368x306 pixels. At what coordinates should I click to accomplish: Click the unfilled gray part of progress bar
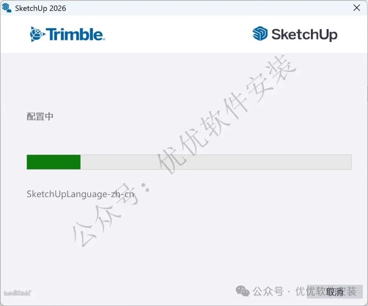tap(216, 162)
